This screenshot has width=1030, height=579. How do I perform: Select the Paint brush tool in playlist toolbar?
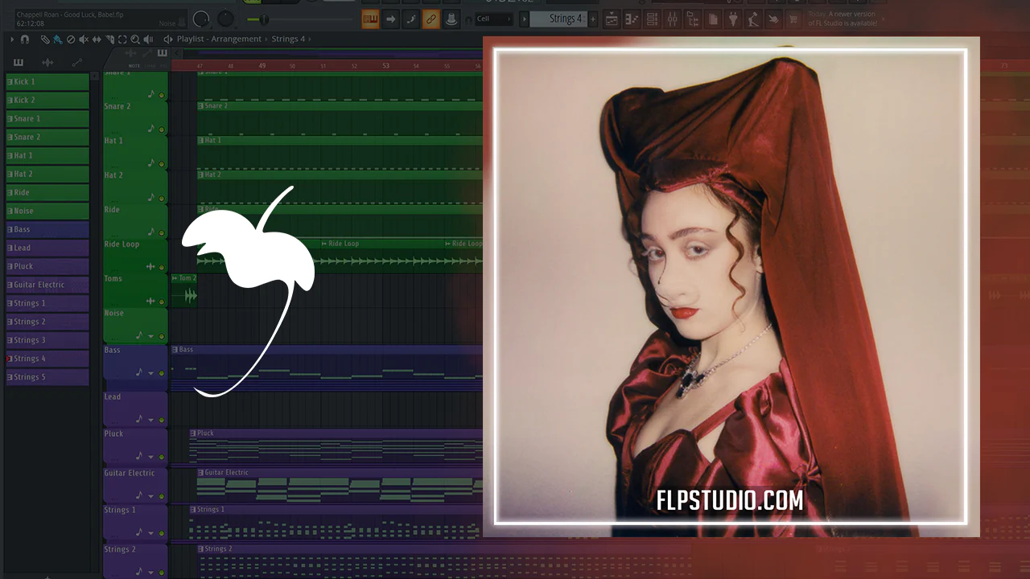[58, 39]
